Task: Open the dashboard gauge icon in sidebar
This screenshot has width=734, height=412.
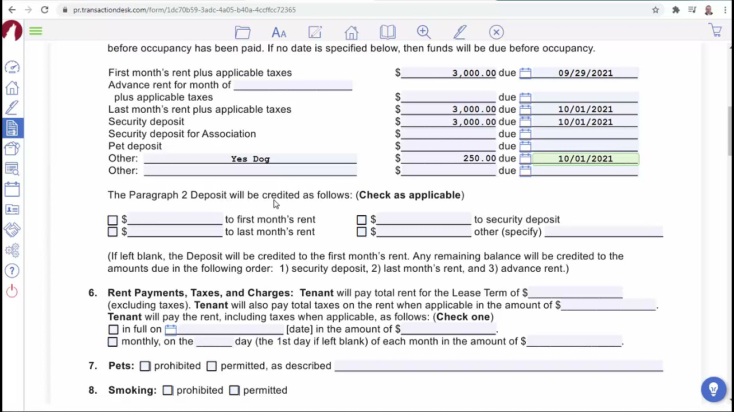Action: tap(12, 68)
